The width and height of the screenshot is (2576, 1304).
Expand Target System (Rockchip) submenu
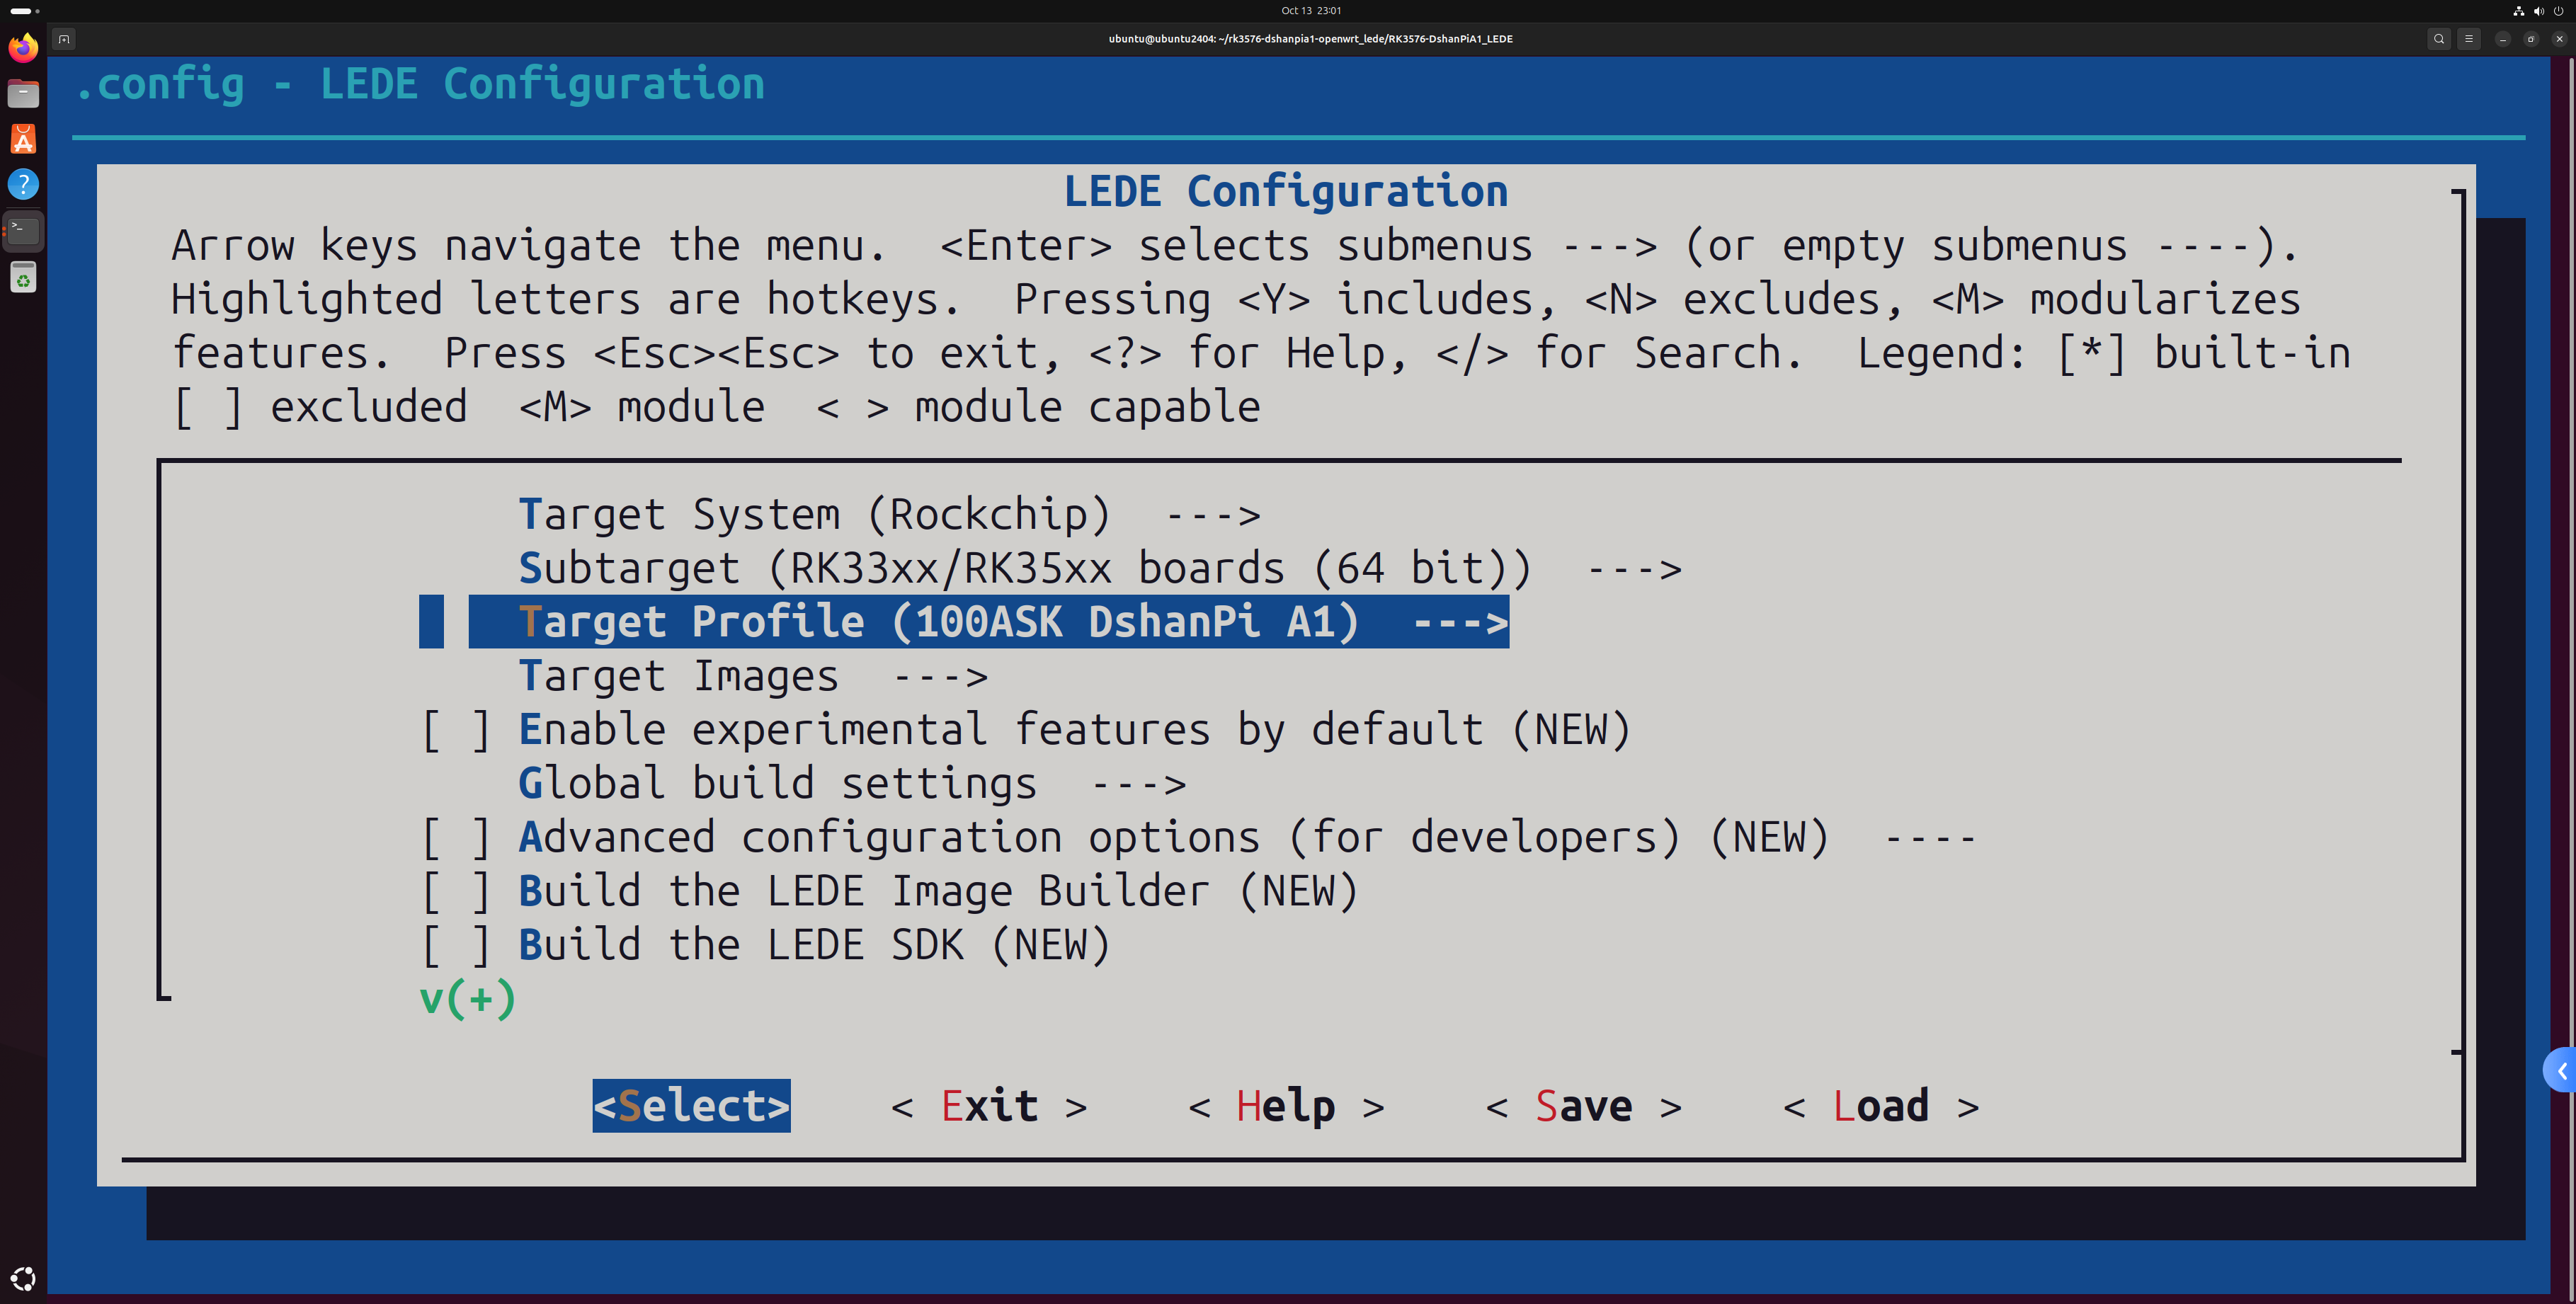(888, 515)
